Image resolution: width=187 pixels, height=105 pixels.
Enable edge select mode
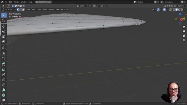(x=21, y=10)
